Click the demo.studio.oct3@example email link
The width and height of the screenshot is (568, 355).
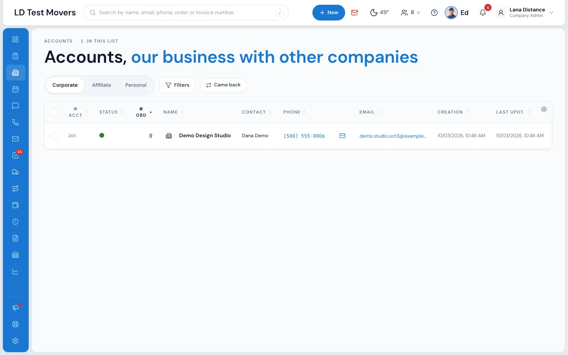(x=393, y=136)
